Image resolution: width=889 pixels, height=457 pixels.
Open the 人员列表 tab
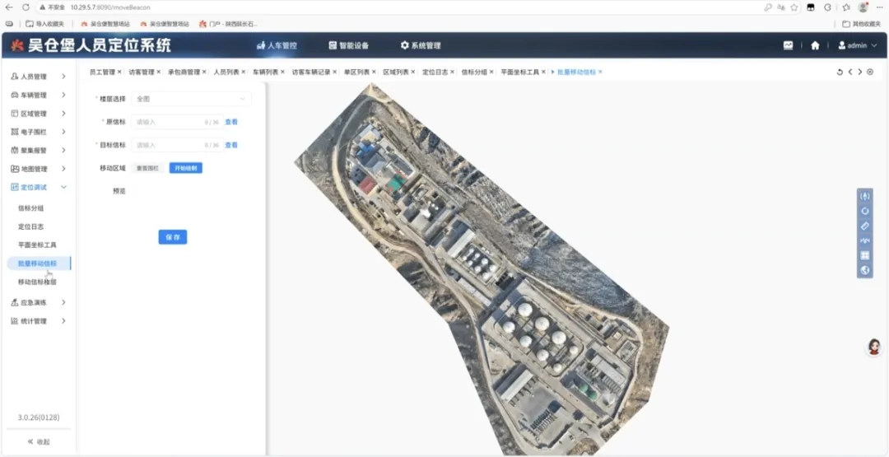[226, 72]
